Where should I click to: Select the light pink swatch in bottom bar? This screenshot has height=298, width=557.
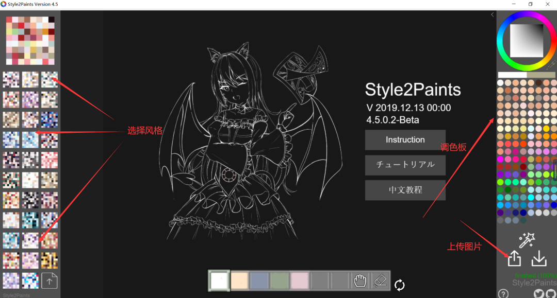300,281
